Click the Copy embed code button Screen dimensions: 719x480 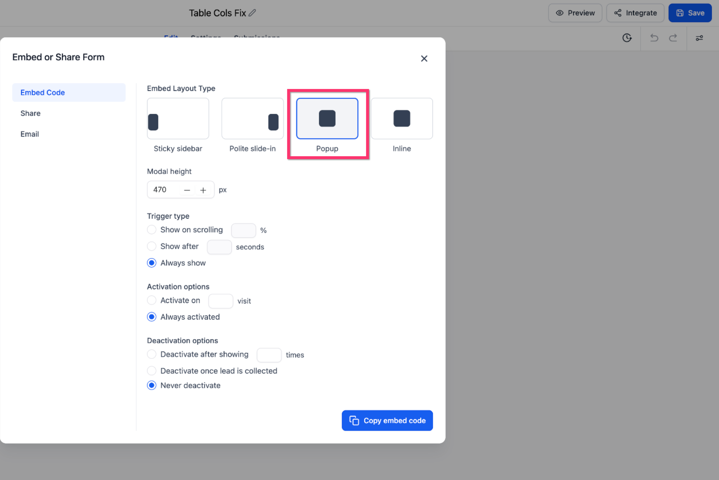click(x=387, y=421)
